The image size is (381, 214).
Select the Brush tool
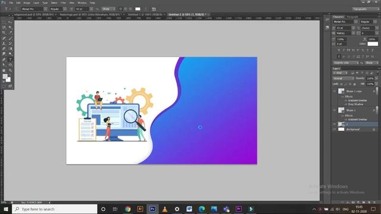click(10, 38)
